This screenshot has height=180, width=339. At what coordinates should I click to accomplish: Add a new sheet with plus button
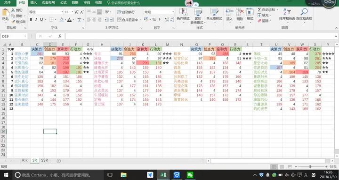(58, 161)
